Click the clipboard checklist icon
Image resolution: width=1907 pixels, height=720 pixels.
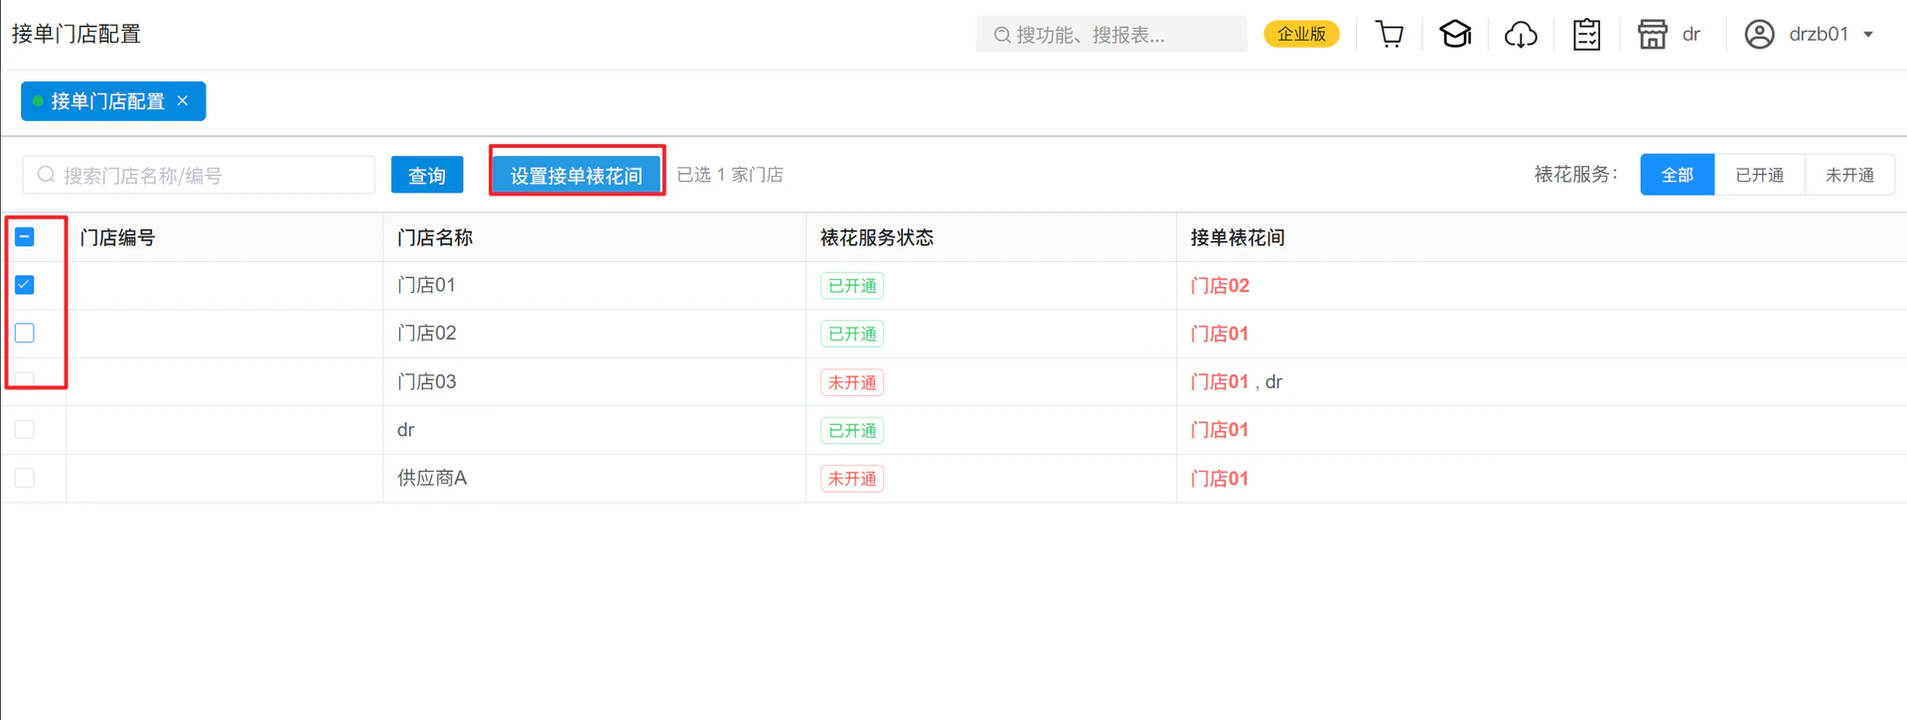click(1586, 35)
